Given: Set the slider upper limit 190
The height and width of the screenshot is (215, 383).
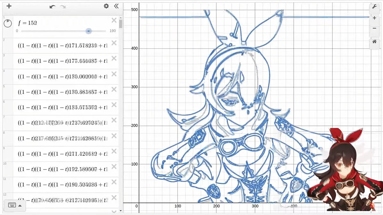Looking at the screenshot, I should click(112, 31).
